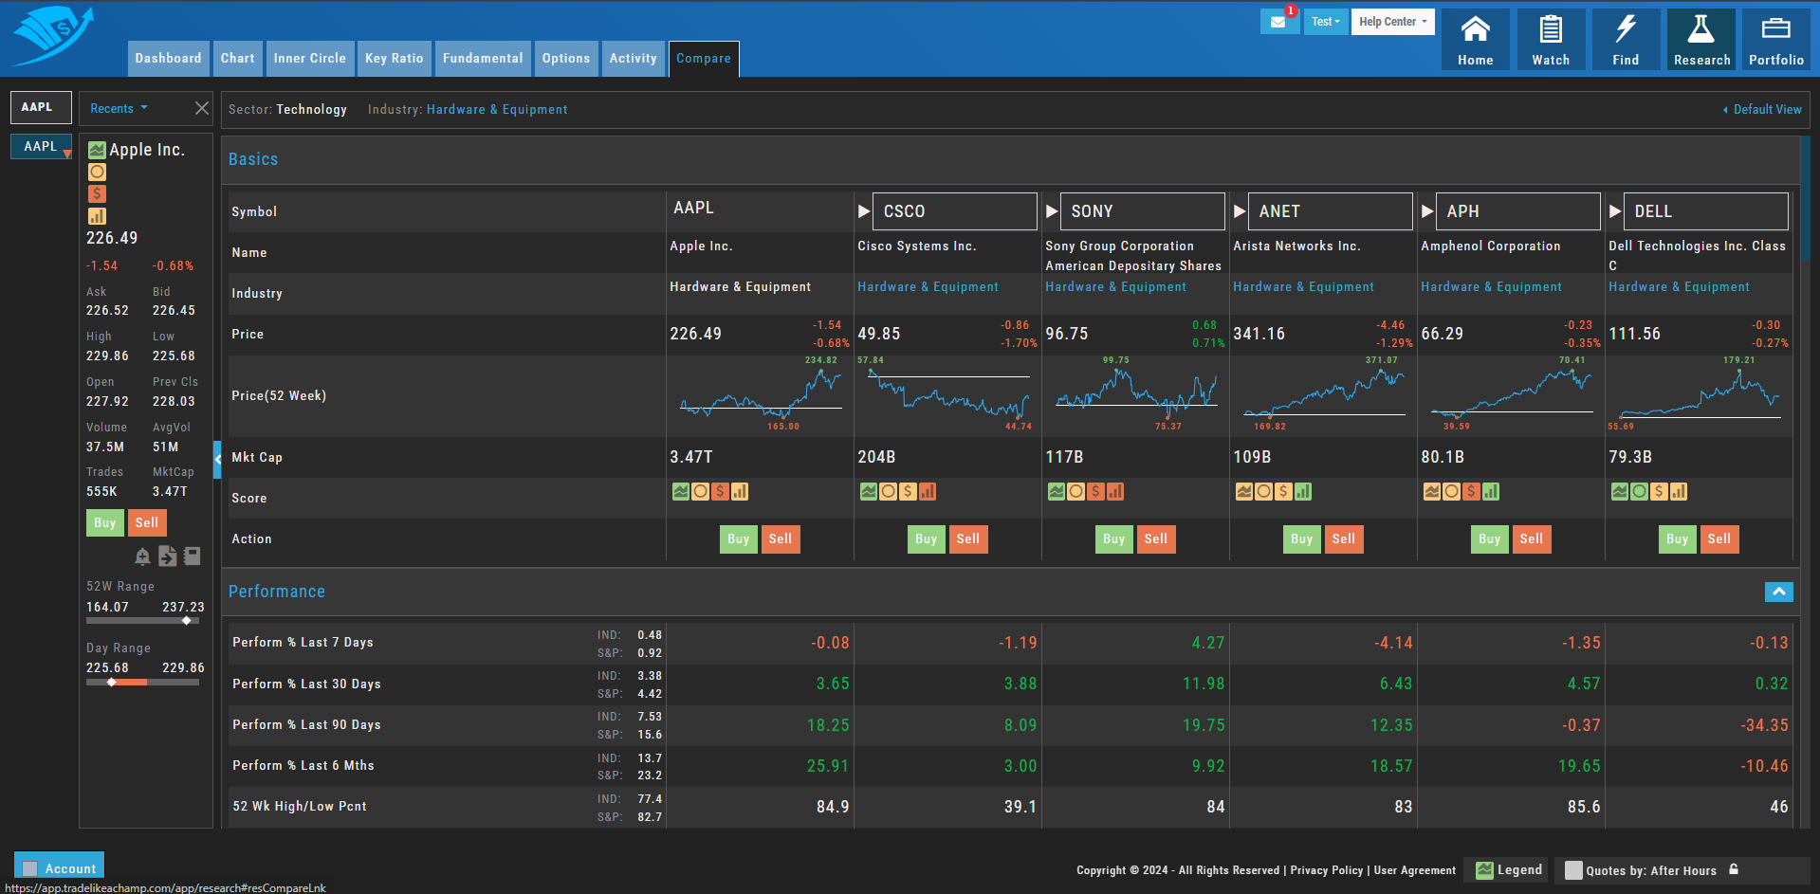Click the Trade Like a Champ logo

[54, 36]
